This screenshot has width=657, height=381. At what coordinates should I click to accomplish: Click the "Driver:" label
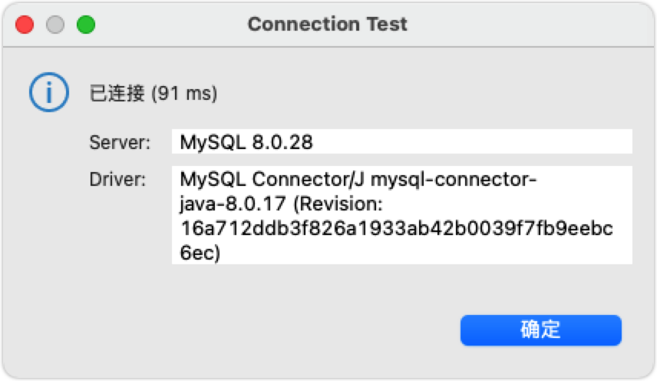[x=117, y=180]
